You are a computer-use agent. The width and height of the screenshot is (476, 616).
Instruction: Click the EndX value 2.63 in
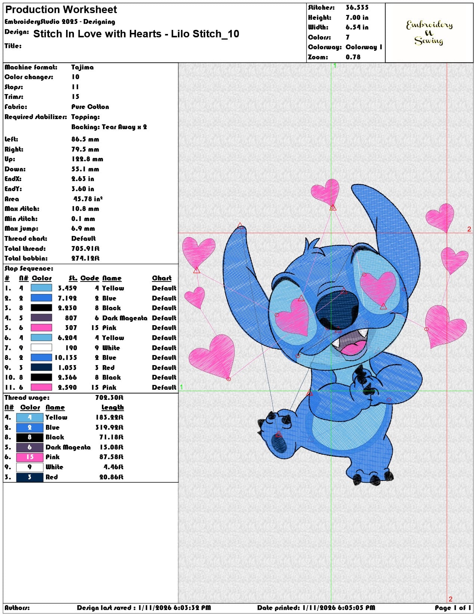pyautogui.click(x=83, y=179)
